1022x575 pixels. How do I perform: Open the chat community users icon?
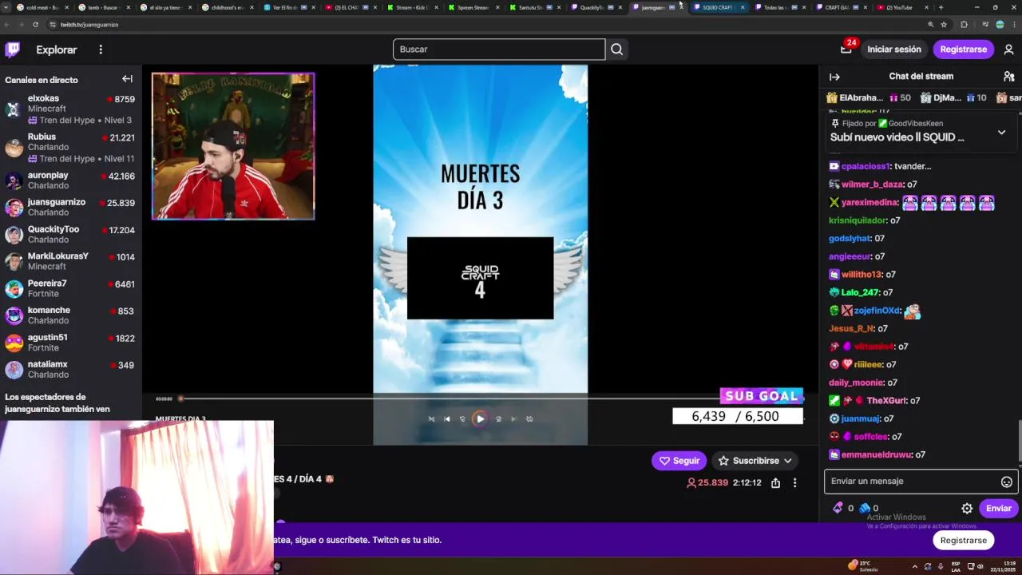[1008, 77]
